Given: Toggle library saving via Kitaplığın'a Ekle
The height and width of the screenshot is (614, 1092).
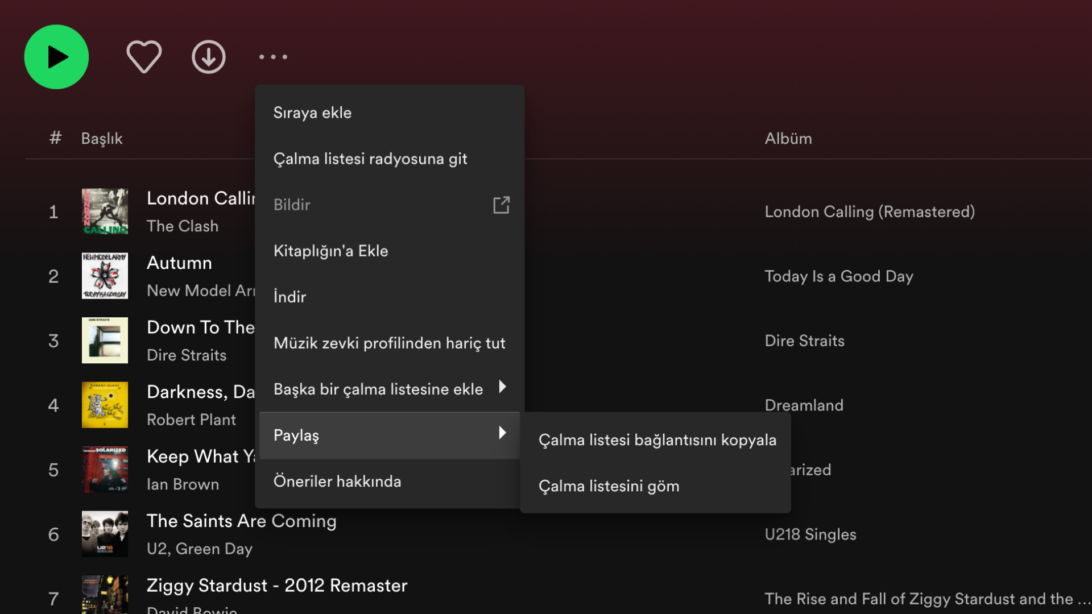Looking at the screenshot, I should coord(330,250).
